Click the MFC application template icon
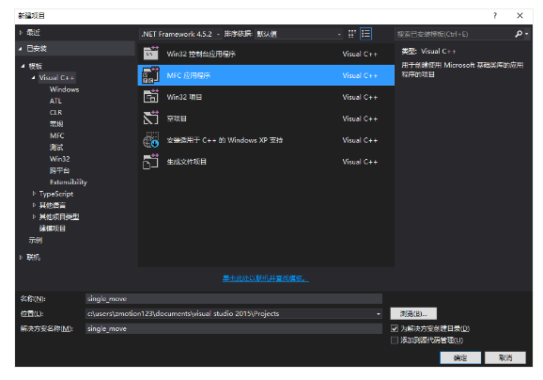Screen dimensions: 543x380 151,75
